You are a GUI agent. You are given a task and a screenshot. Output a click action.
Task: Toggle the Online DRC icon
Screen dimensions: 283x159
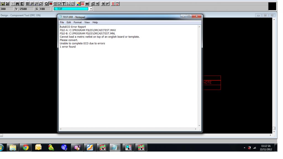click(x=83, y=4)
